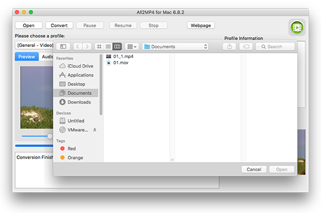Image resolution: width=321 pixels, height=213 pixels.
Task: Click the Pause button
Action: [89, 25]
